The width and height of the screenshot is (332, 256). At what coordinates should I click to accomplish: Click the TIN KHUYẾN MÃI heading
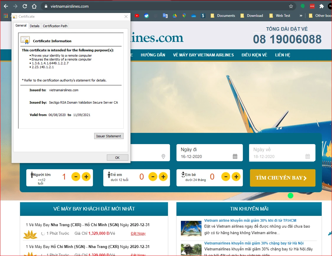249,209
